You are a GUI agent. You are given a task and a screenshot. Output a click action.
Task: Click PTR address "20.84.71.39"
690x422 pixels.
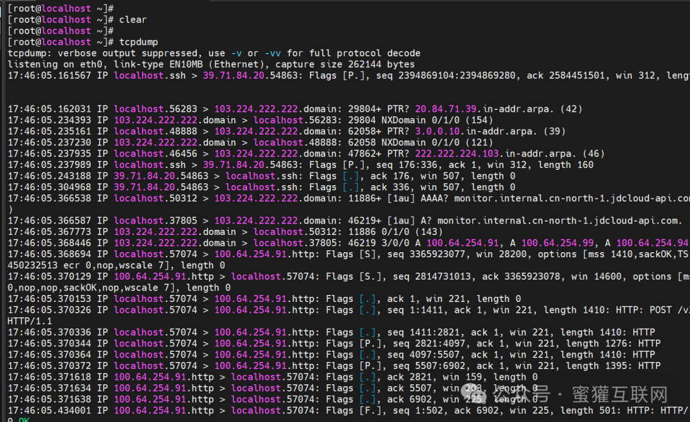(445, 109)
